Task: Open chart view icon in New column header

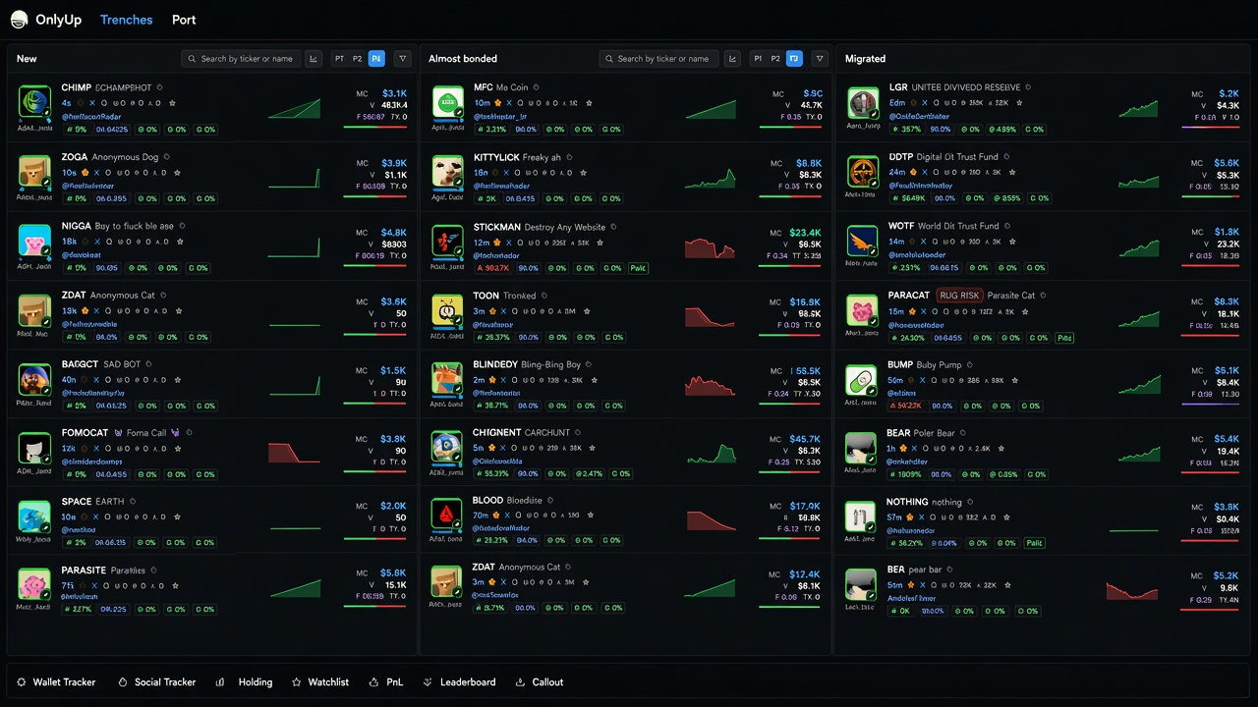Action: pyautogui.click(x=314, y=59)
